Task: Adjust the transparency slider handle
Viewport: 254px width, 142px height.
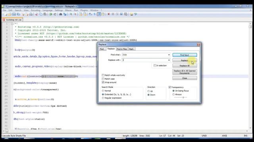Action: pyautogui.click(x=183, y=97)
